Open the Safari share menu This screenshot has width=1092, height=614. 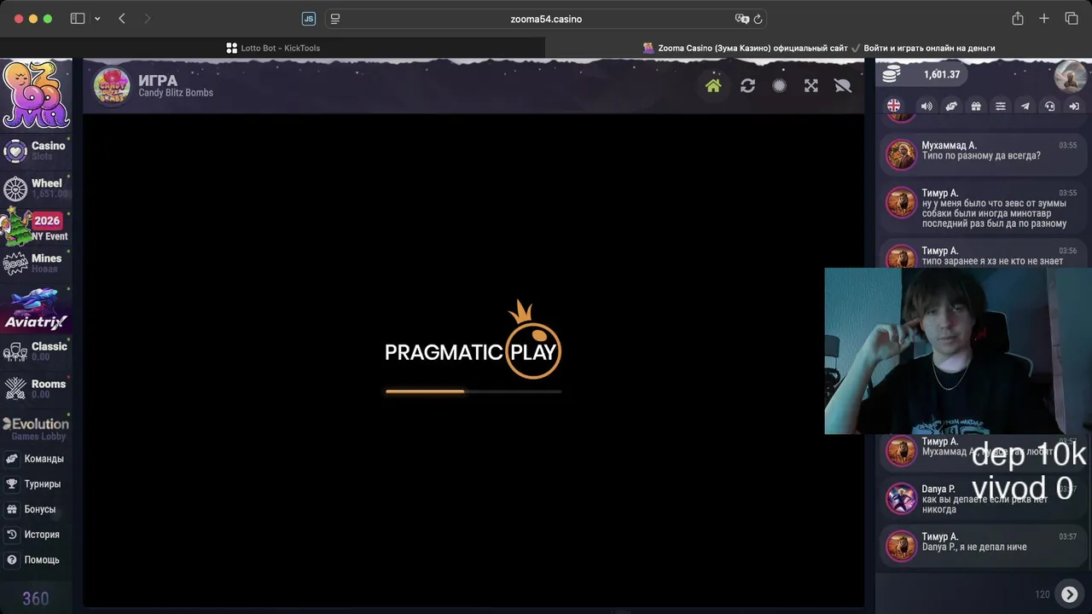pos(1017,18)
